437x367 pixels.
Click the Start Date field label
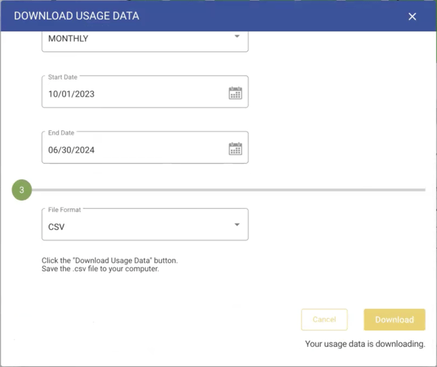point(63,77)
